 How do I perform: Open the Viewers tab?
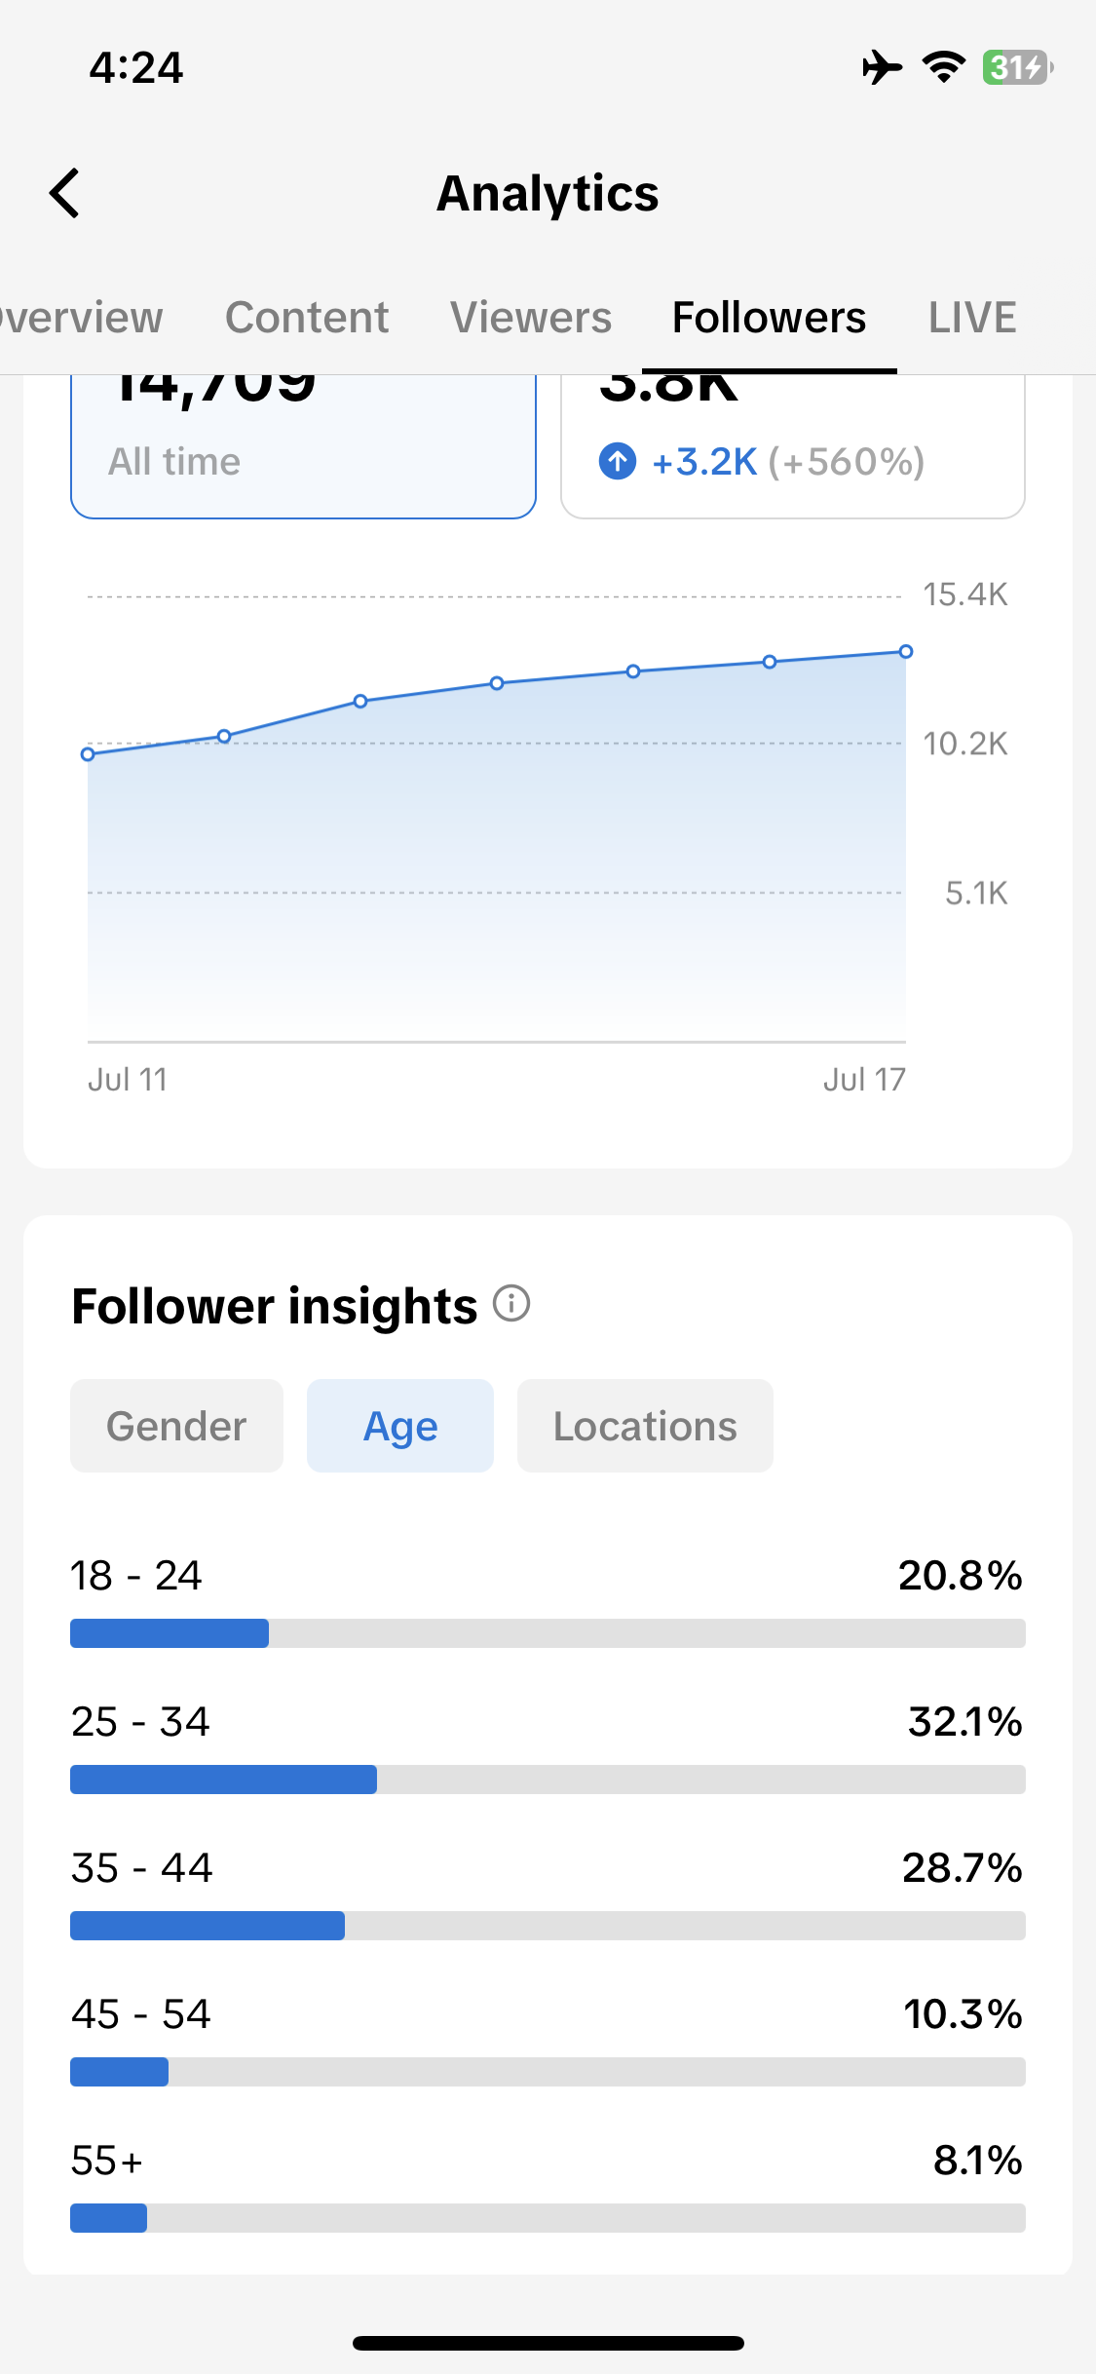(531, 318)
